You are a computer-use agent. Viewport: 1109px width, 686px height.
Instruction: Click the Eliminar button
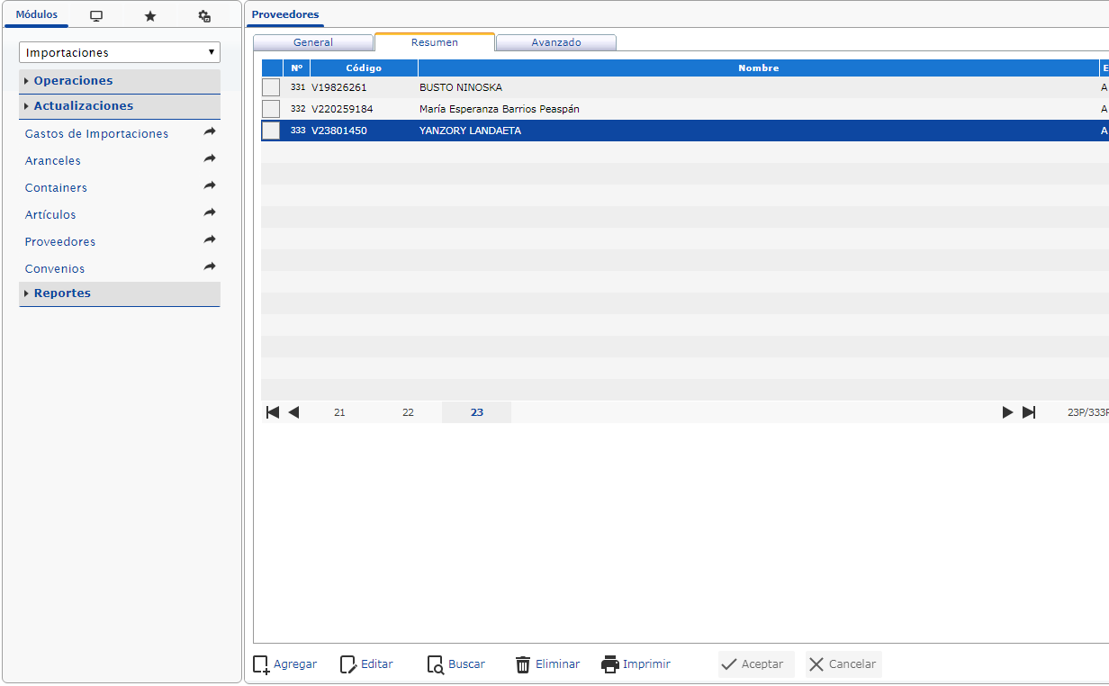547,664
